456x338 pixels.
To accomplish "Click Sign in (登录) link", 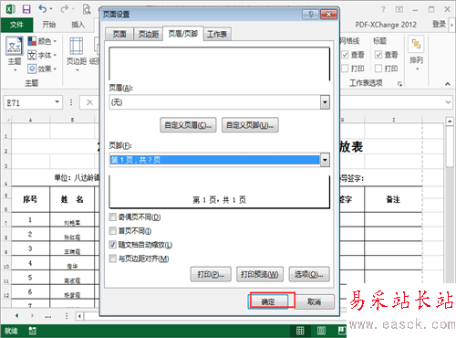I will 439,25.
